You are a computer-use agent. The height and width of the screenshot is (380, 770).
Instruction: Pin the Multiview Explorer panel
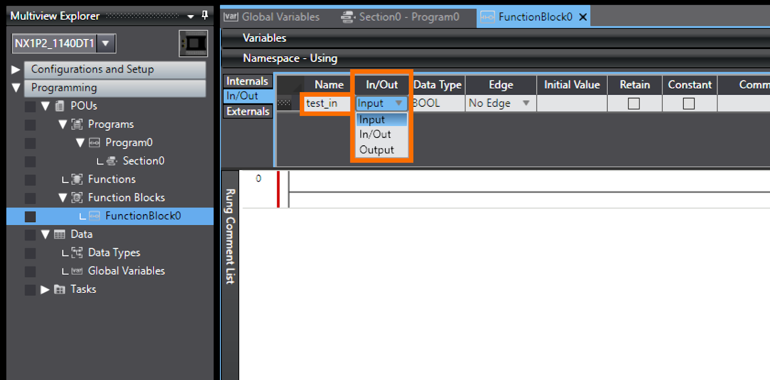click(x=205, y=15)
